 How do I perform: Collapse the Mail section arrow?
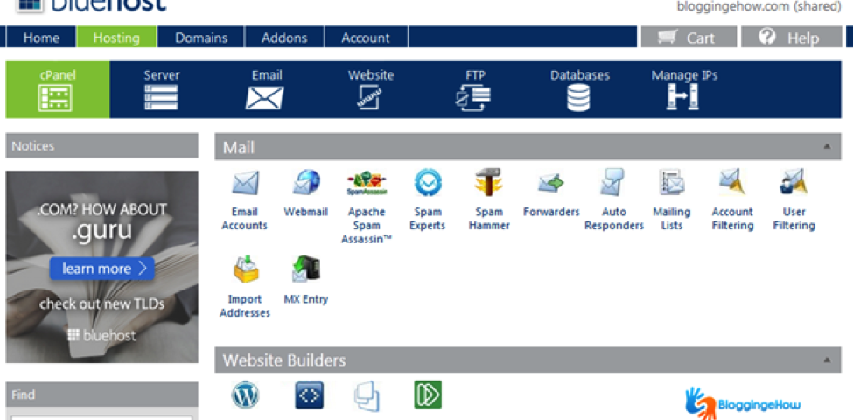click(827, 146)
